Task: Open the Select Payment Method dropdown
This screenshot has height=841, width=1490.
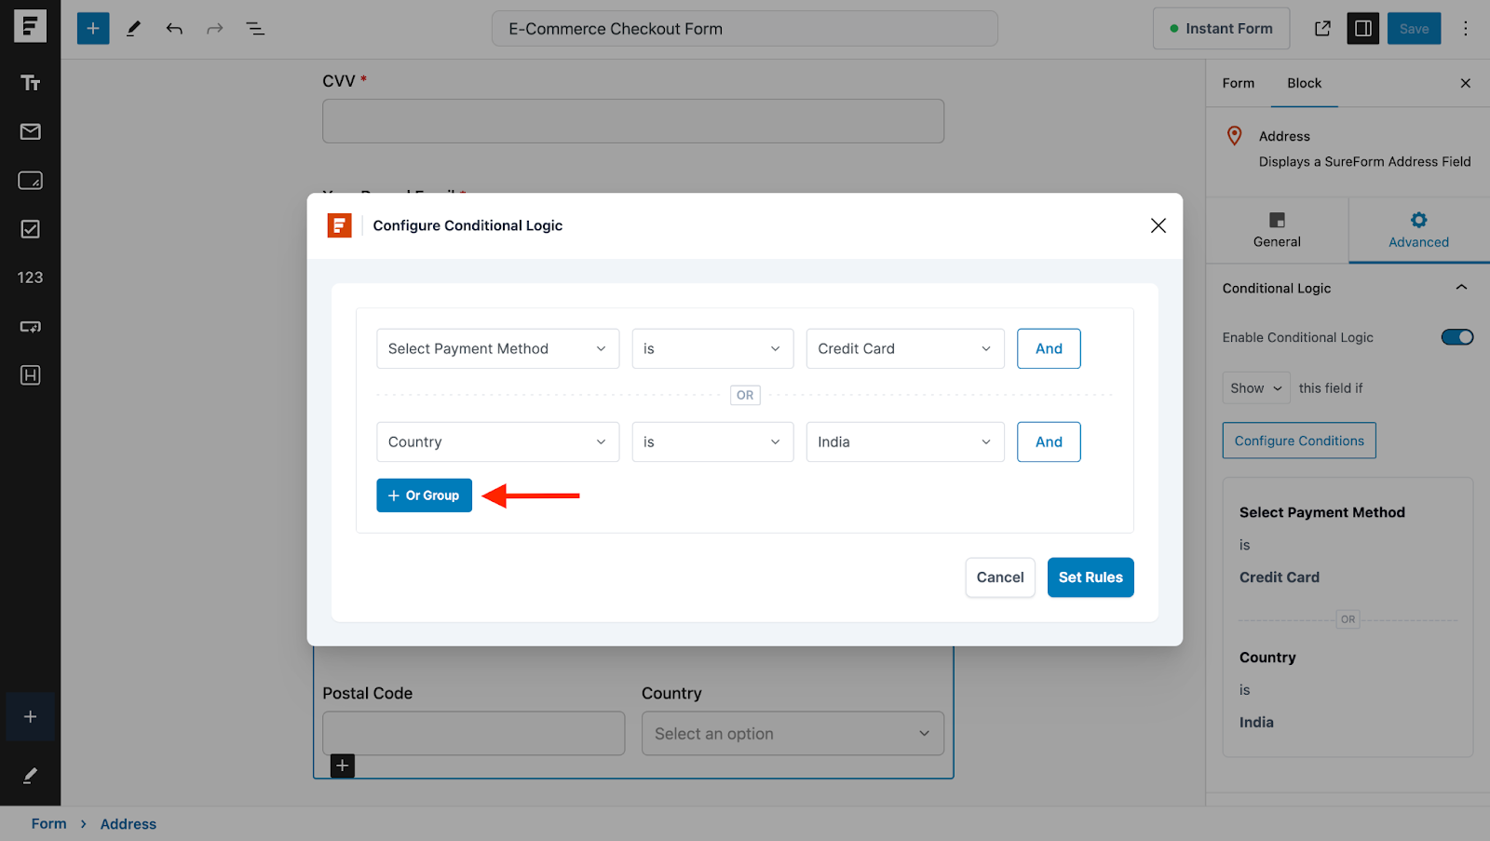Action: 497,348
